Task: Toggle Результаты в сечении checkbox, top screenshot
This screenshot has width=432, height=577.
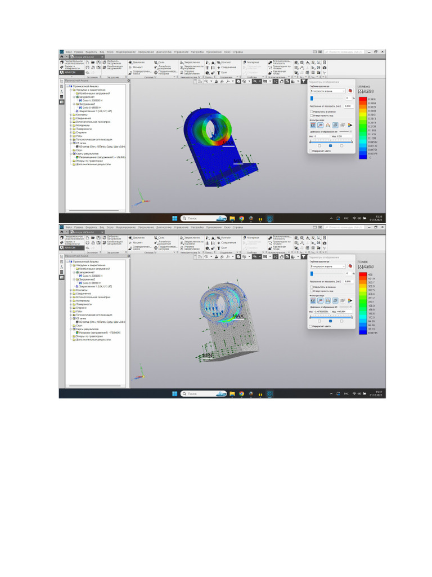Action: coord(311,112)
